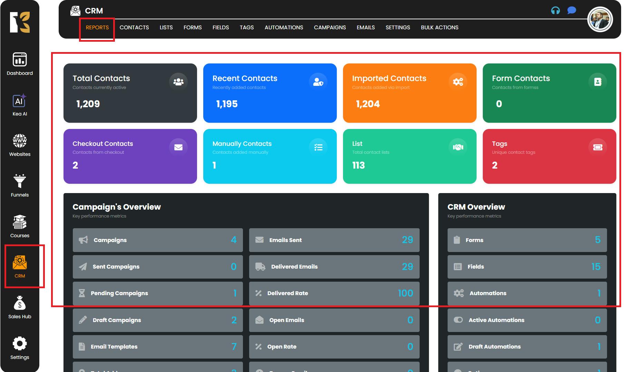Click the user profile avatar
Image resolution: width=627 pixels, height=372 pixels.
coord(600,20)
